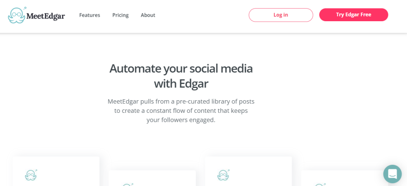The height and width of the screenshot is (186, 407).
Task: Select the blank area of the second feature card
Action: [x=163, y=180]
